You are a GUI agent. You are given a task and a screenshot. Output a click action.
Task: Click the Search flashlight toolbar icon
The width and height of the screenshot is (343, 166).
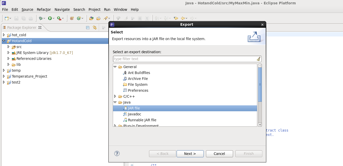coord(106,18)
